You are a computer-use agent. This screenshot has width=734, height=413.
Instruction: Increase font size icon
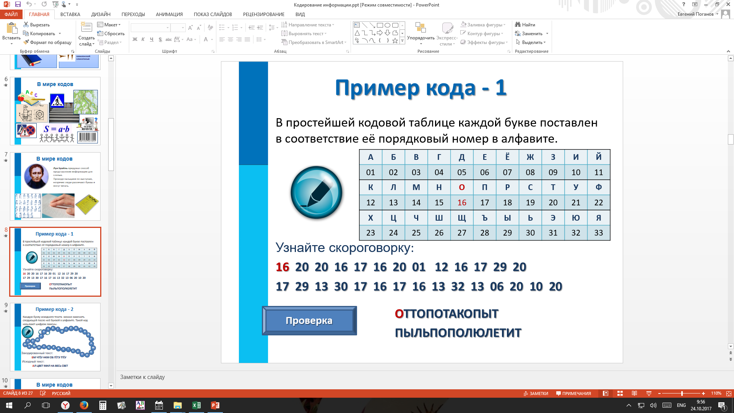point(190,28)
